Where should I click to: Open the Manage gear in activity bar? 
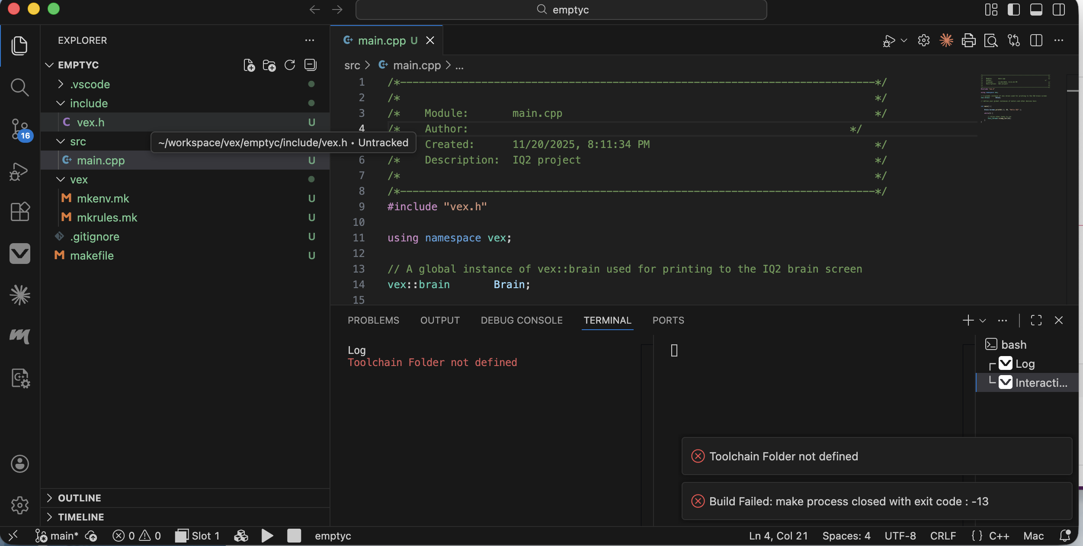19,505
